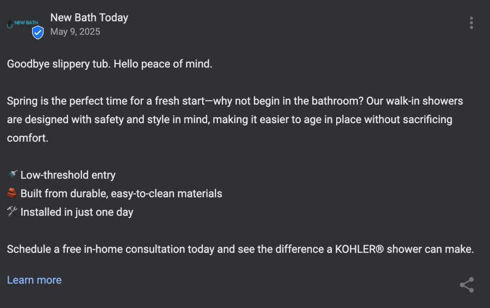Click the "Installed in just one day" text
Viewport: 490px width, 308px height.
[x=77, y=212]
